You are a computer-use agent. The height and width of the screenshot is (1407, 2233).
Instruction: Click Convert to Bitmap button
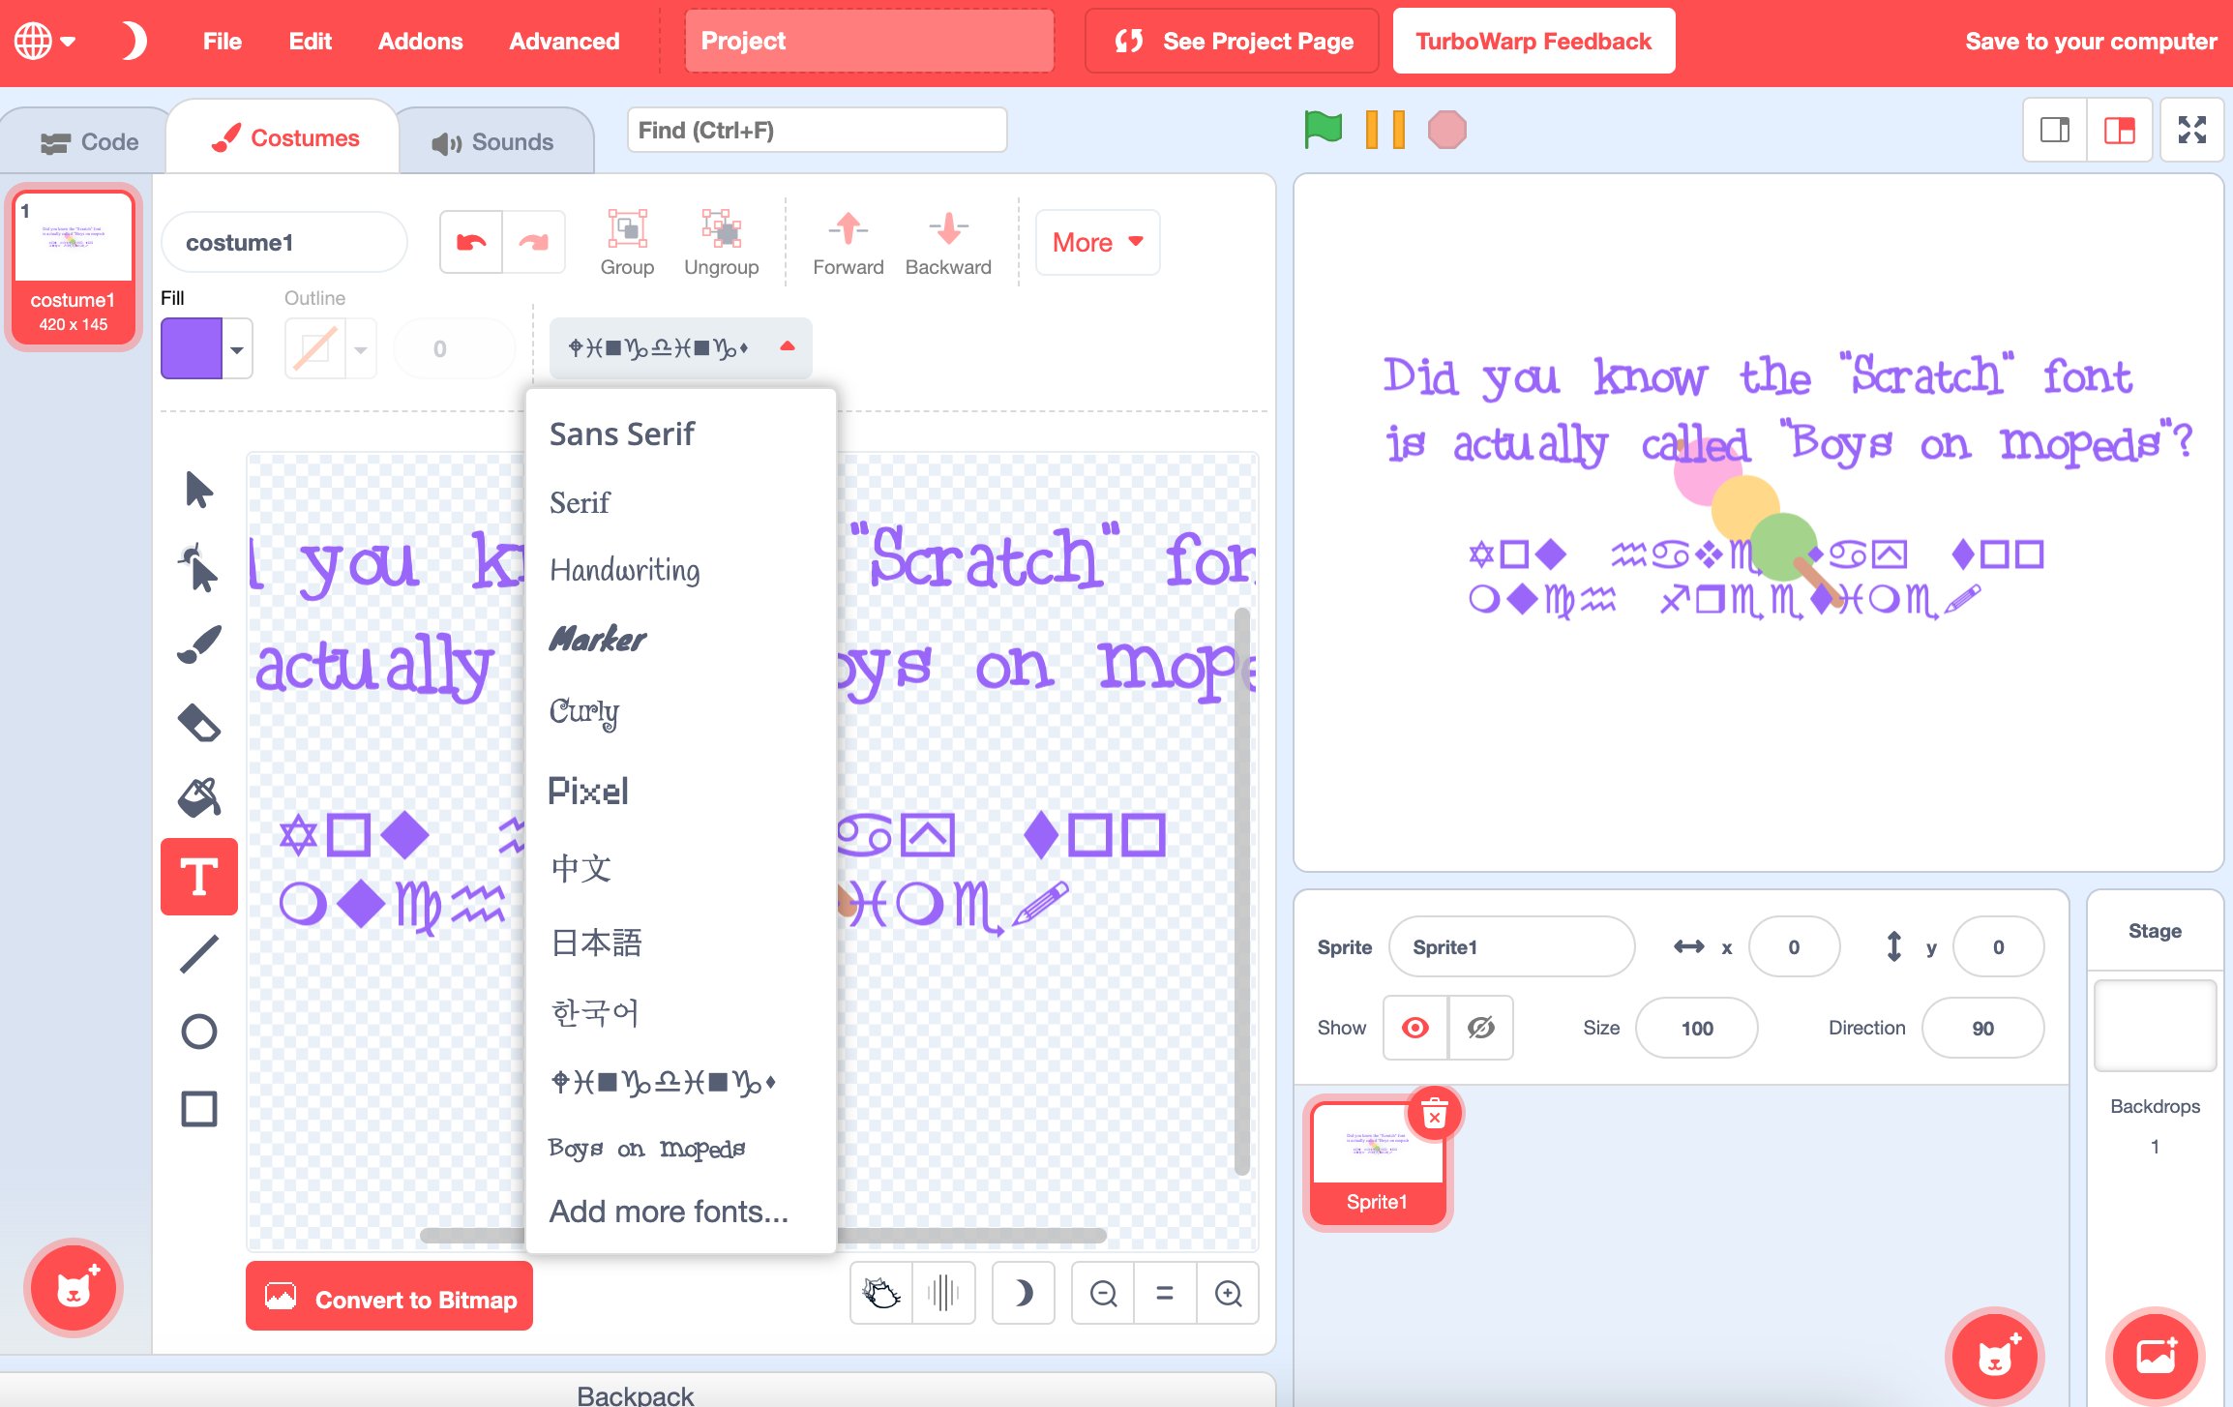point(389,1298)
